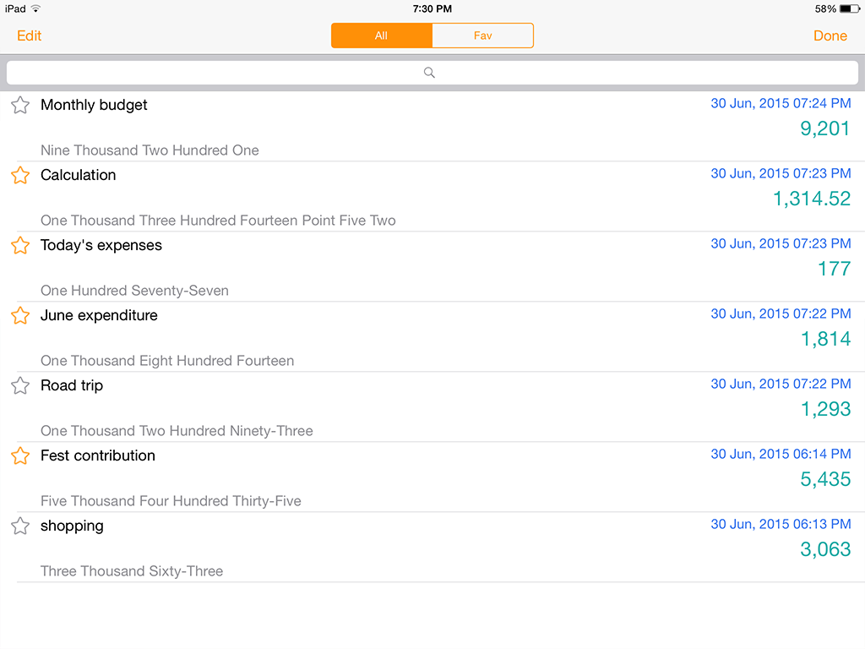Switch to the Fav tab
The width and height of the screenshot is (865, 649).
click(x=482, y=35)
